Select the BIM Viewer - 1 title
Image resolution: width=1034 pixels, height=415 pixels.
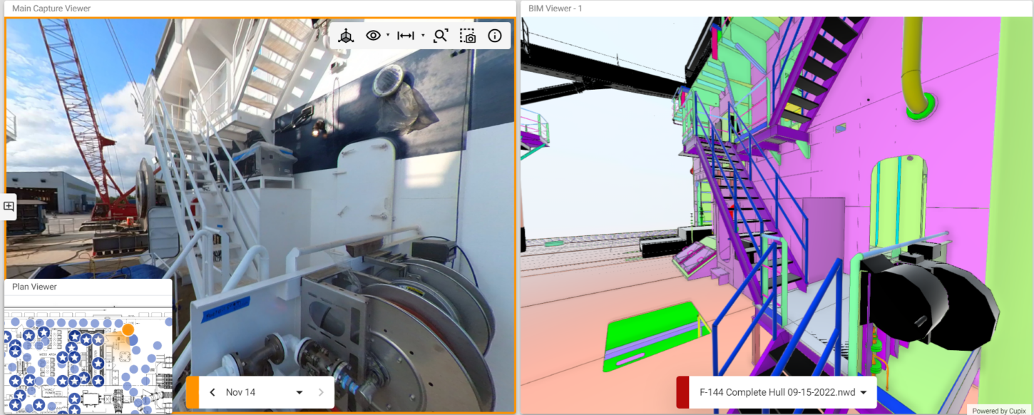pyautogui.click(x=556, y=9)
